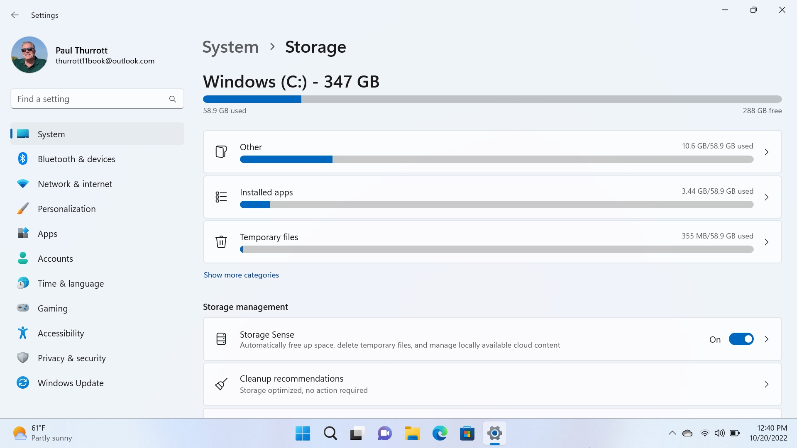Click the Accessibility figure icon in sidebar

coord(23,333)
